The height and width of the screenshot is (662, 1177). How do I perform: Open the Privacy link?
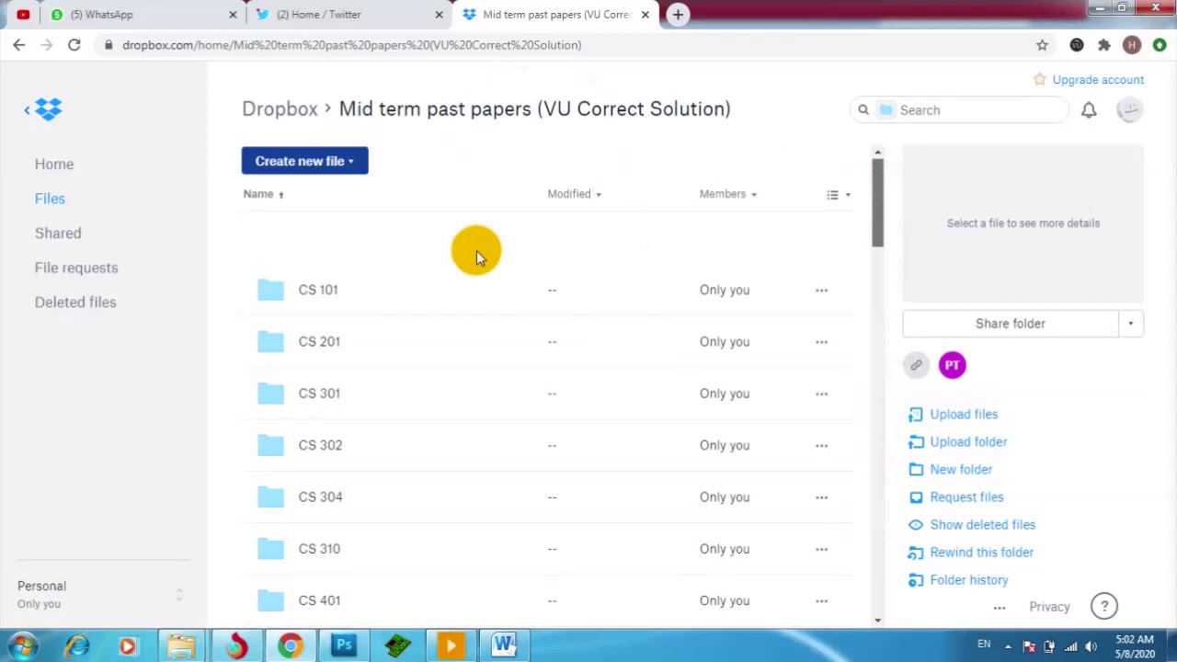1049,607
